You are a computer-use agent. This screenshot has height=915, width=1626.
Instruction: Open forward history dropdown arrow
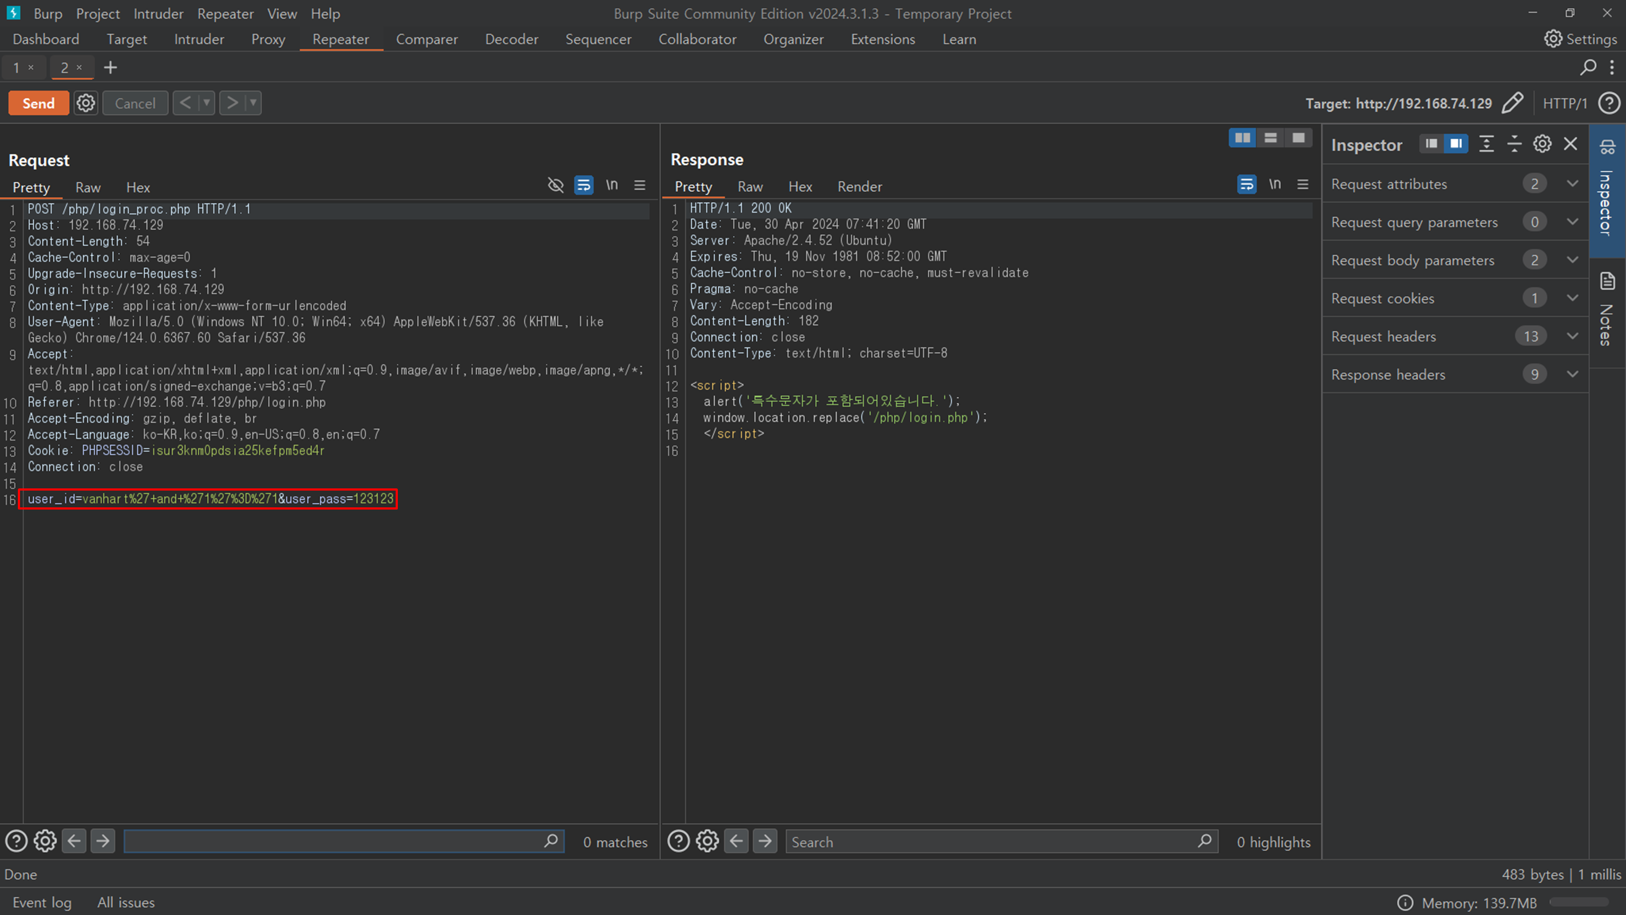click(x=253, y=103)
